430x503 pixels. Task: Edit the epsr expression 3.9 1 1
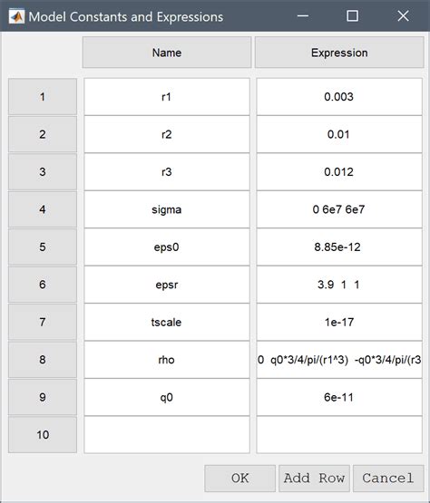pyautogui.click(x=339, y=285)
